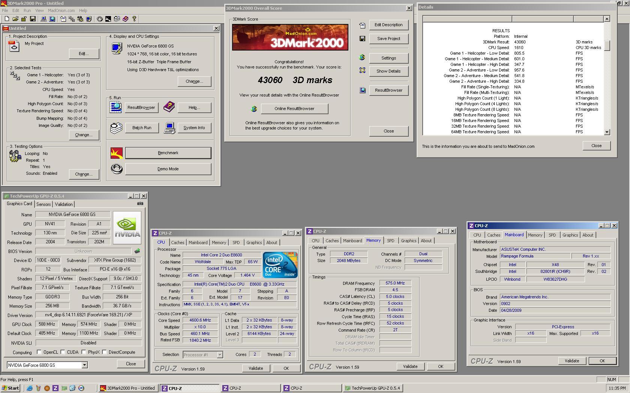Viewport: 630px width, 393px height.
Task: Click the NVIDIA logo in GPU-Z
Action: coord(127,227)
